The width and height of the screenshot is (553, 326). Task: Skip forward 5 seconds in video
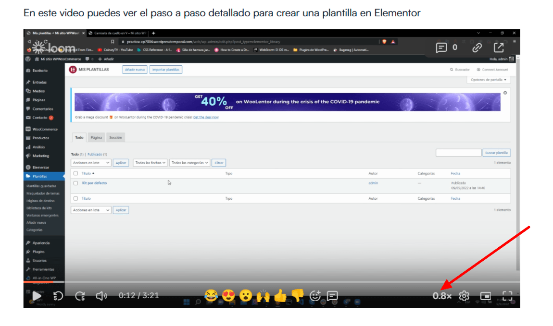[x=80, y=296]
